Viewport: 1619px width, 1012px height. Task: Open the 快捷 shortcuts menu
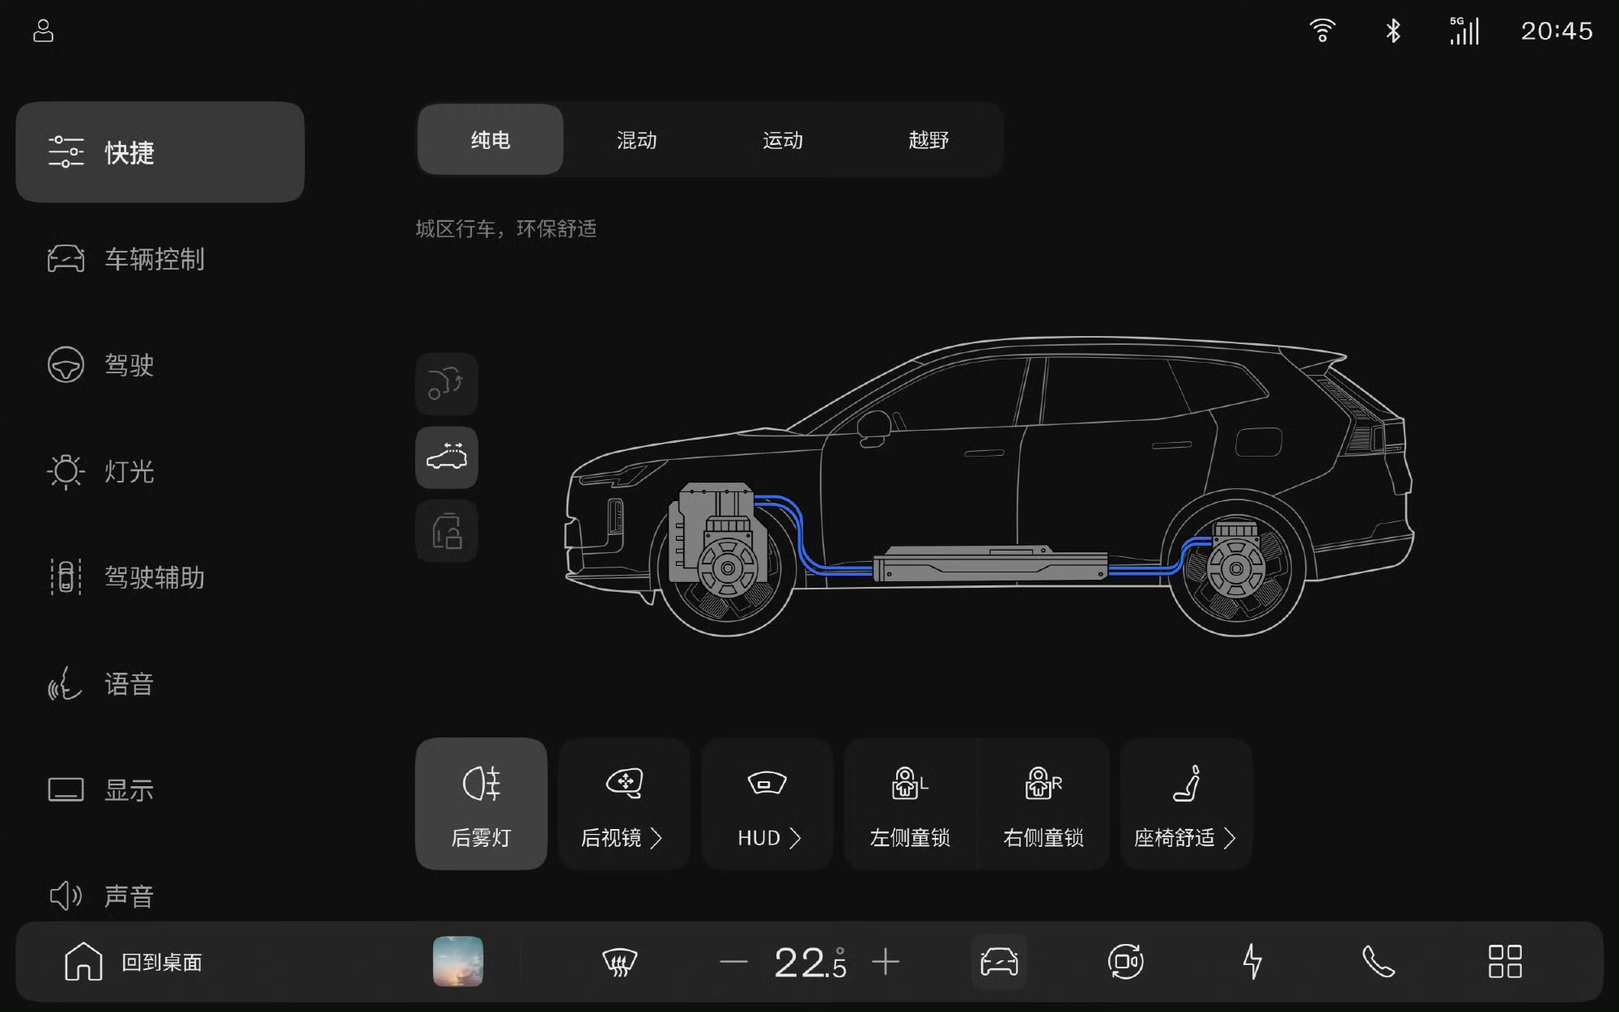[160, 152]
